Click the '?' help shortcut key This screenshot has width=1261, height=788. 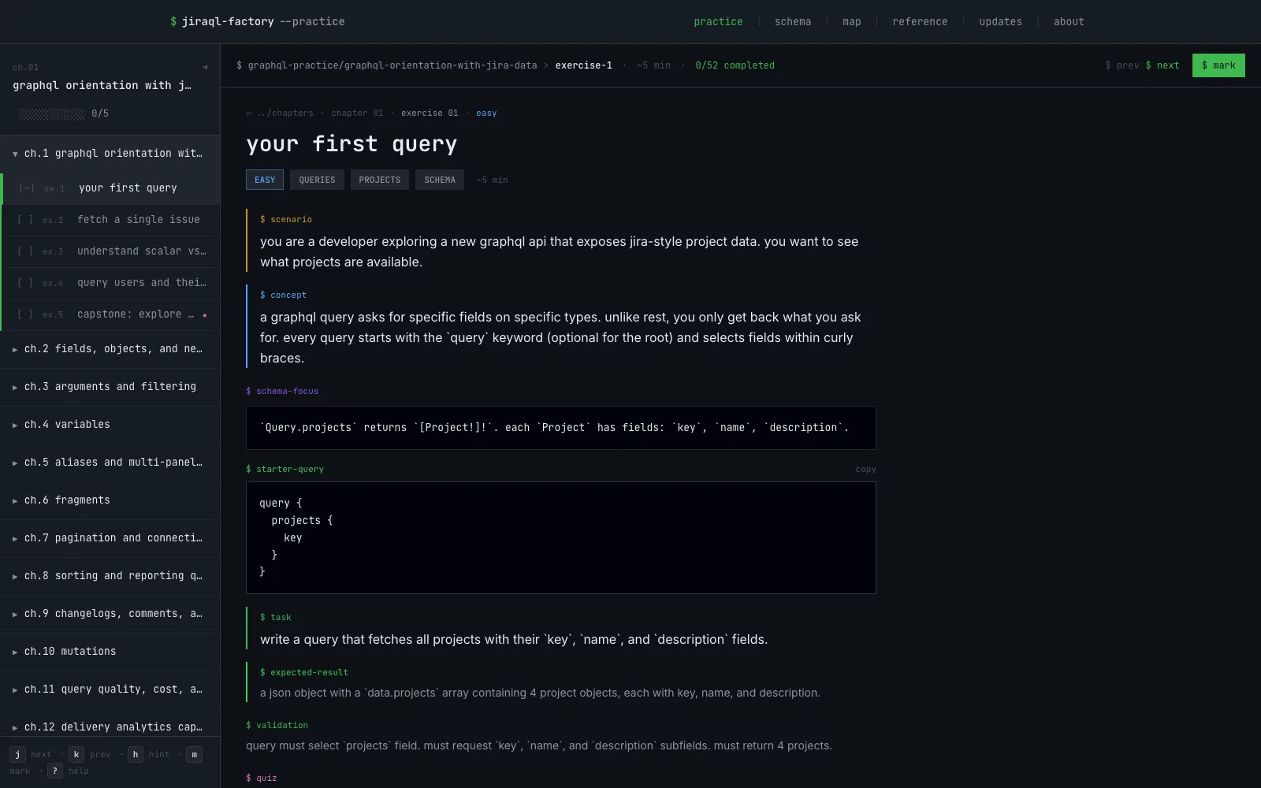54,771
